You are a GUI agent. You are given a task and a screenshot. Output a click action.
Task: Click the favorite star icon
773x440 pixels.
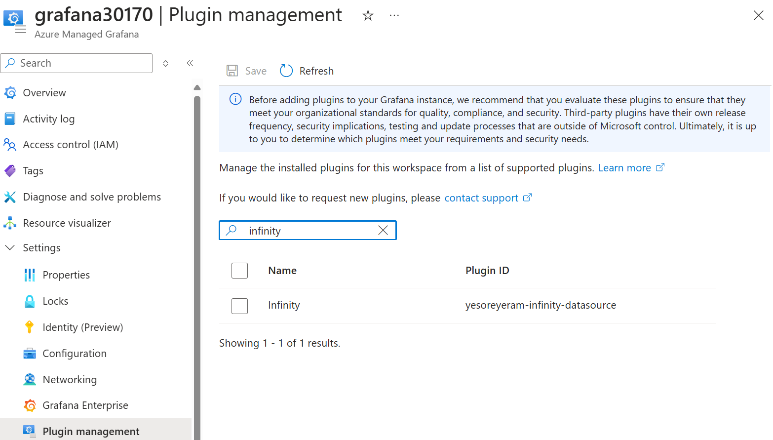click(368, 16)
